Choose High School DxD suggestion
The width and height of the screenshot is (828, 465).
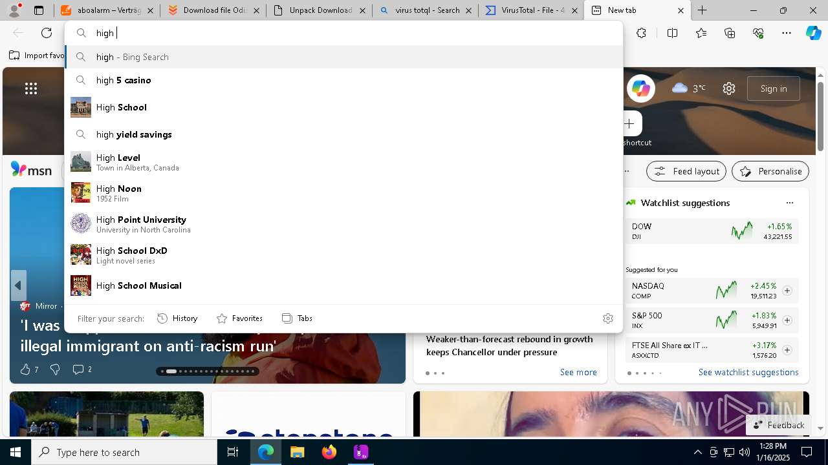343,254
